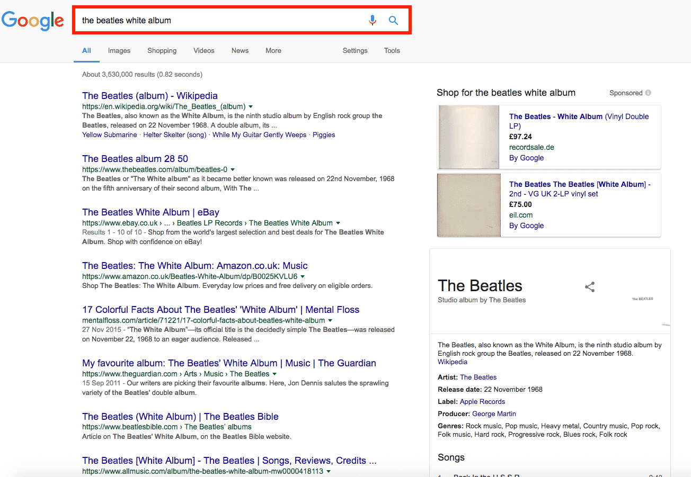Switch to the Images tab
This screenshot has height=477, width=691.
(x=119, y=51)
